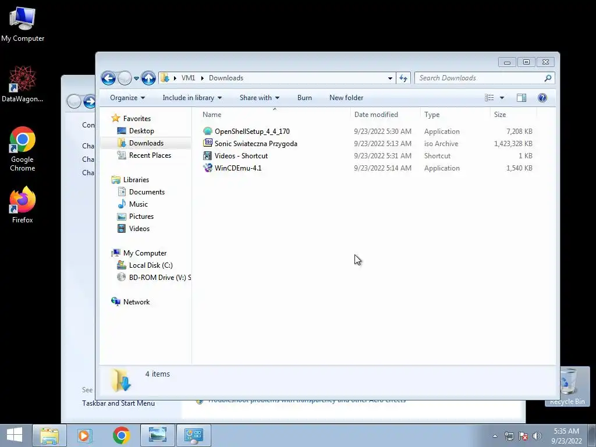Viewport: 596px width, 447px height.
Task: Create a New folder
Action: pos(346,98)
